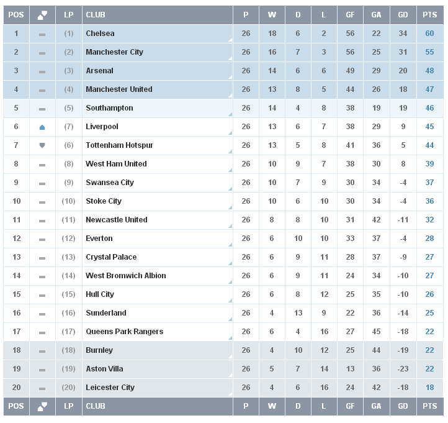
Task: Click Leicester City's no-change dash icon
Action: [42, 388]
